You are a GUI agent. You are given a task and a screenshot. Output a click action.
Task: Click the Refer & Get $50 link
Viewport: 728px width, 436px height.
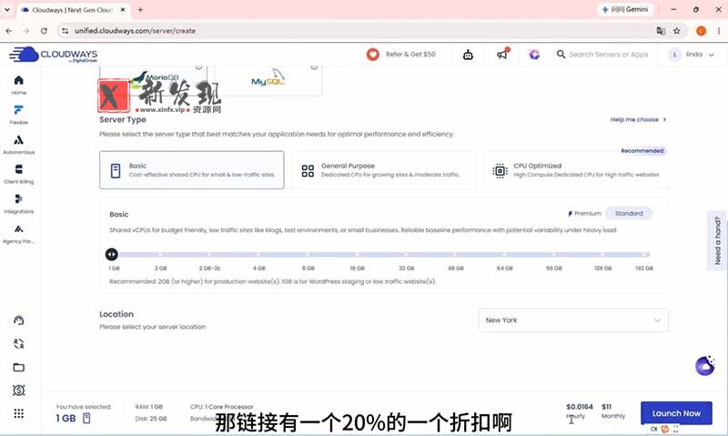[x=410, y=55]
